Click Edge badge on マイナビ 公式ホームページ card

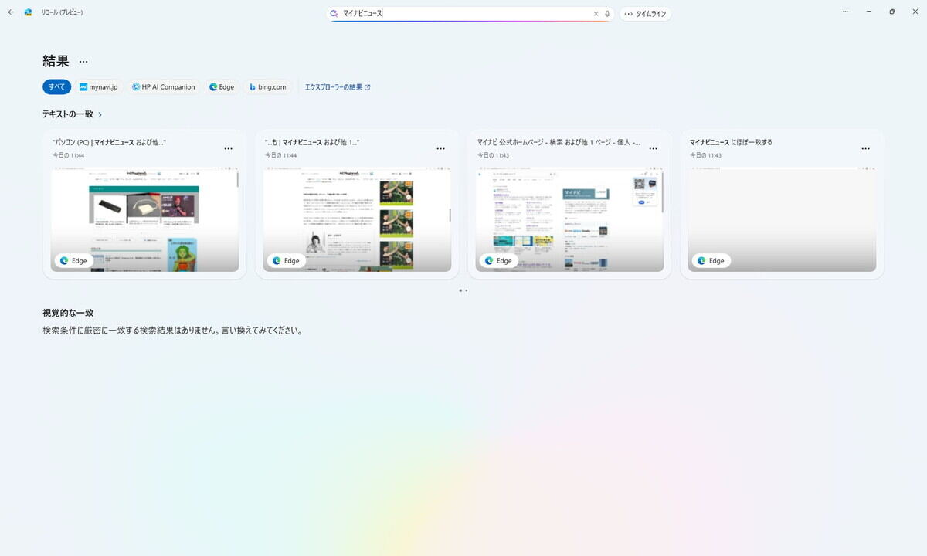[x=499, y=261]
